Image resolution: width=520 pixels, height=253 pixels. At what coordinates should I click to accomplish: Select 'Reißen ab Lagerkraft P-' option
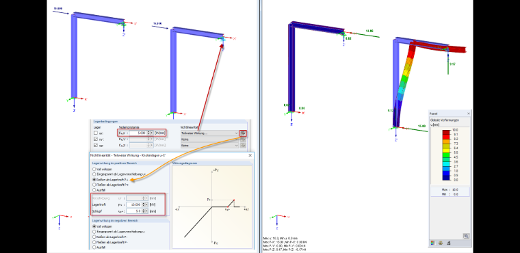coord(94,237)
